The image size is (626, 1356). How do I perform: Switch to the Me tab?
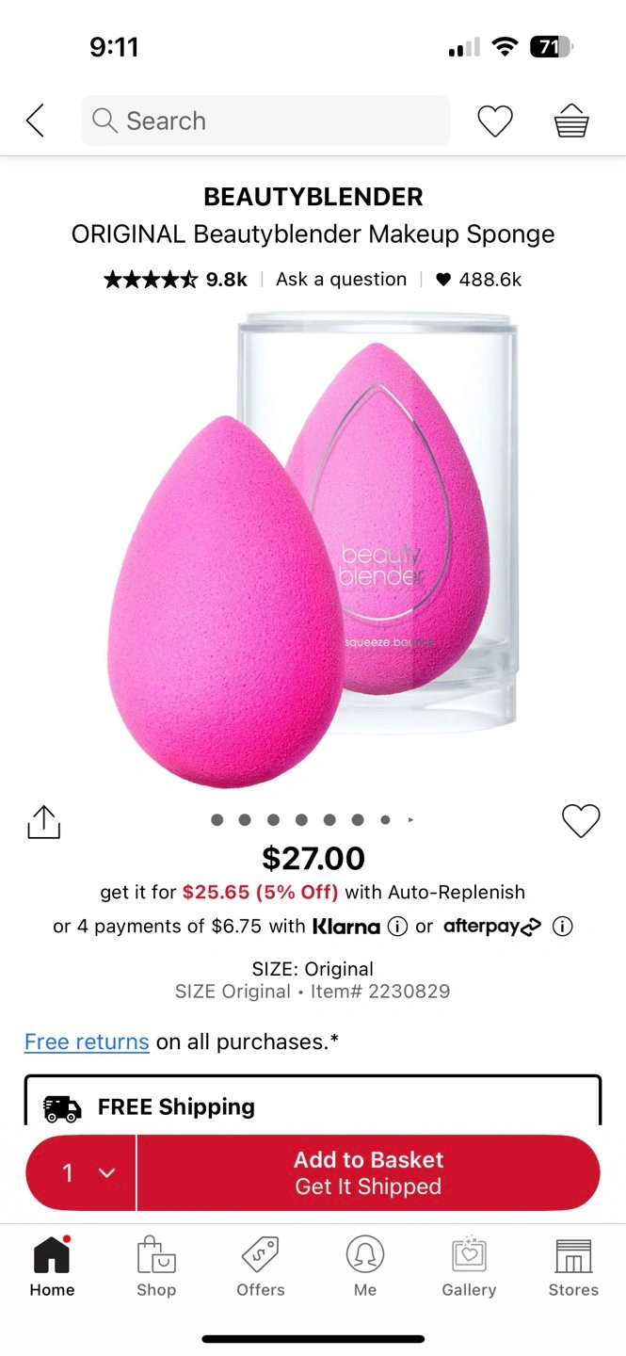[x=365, y=1267]
